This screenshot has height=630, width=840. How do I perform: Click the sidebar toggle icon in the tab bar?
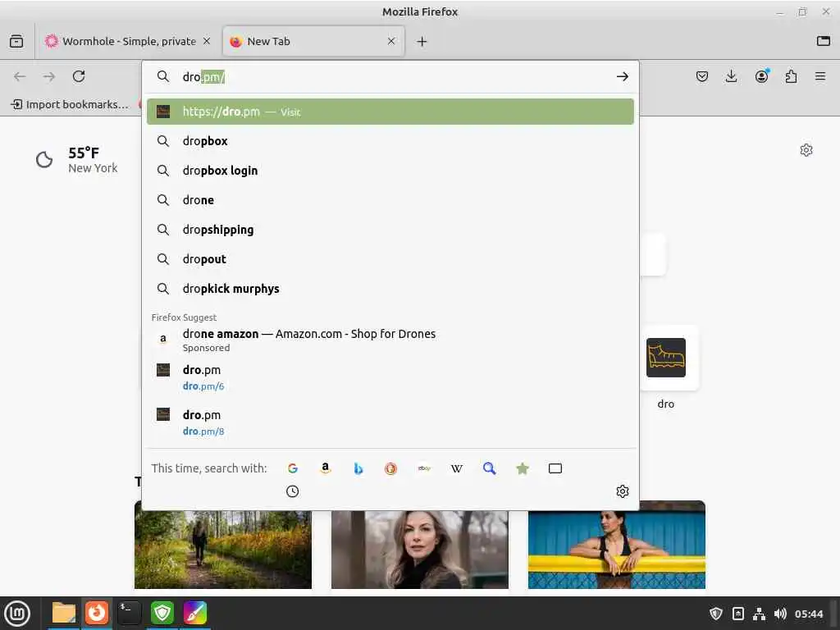824,41
